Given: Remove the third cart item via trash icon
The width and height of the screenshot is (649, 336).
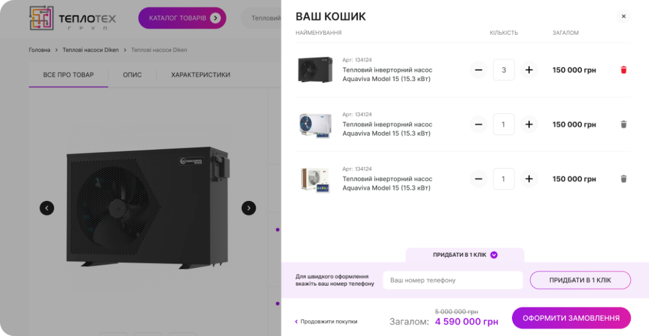Looking at the screenshot, I should tap(623, 179).
